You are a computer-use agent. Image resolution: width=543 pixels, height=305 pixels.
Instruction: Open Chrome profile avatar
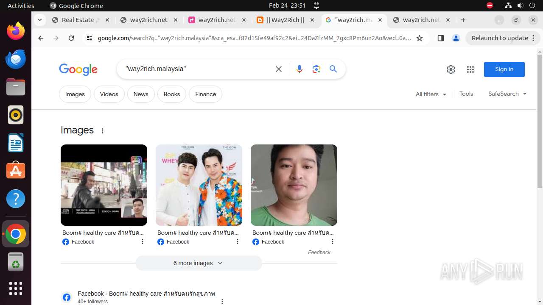456,38
